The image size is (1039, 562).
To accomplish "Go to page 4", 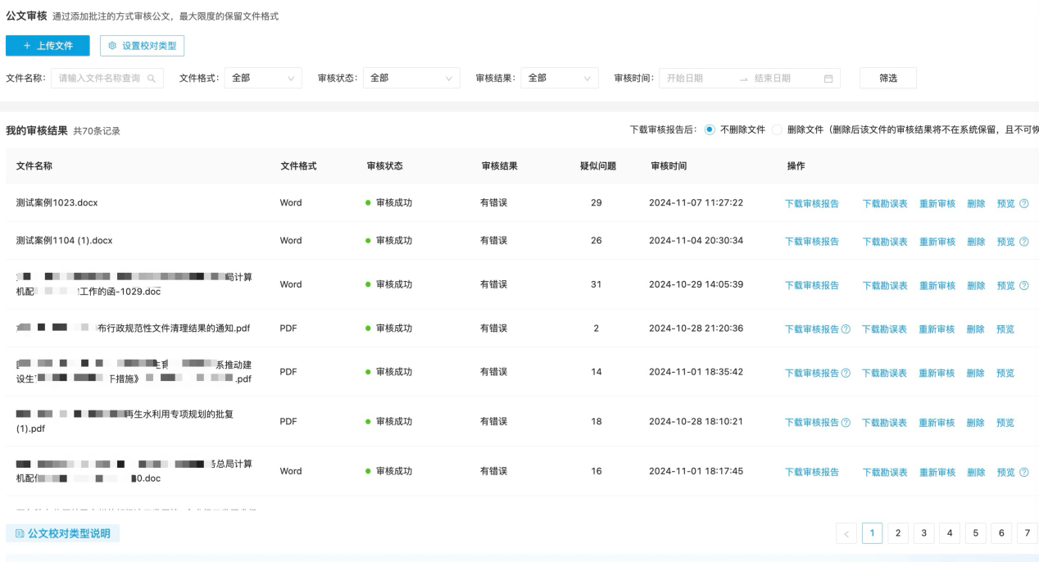I will (x=950, y=533).
